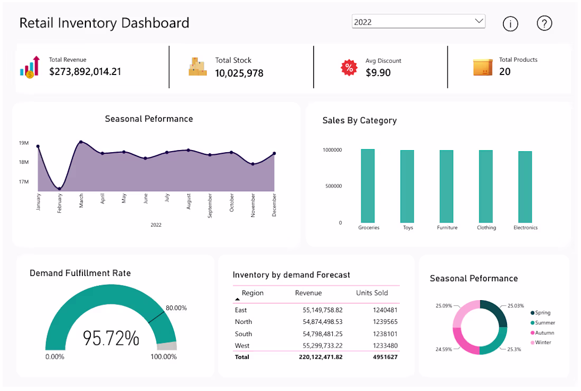The height and width of the screenshot is (391, 581).
Task: Click the Autumn legend color dot
Action: click(532, 333)
